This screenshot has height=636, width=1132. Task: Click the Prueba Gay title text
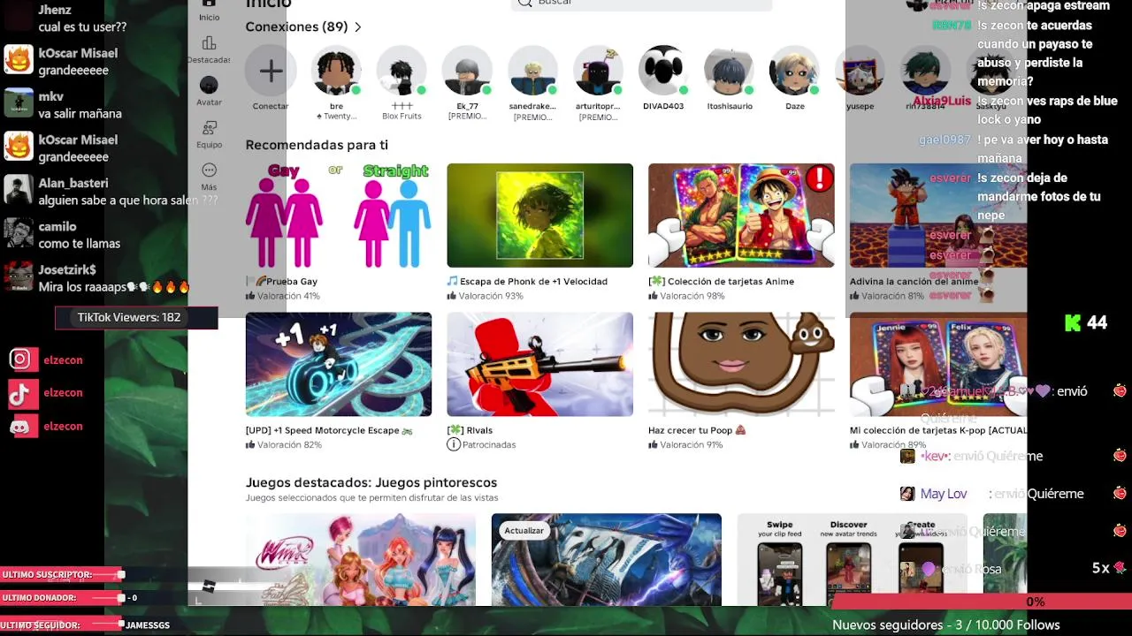[x=281, y=281]
